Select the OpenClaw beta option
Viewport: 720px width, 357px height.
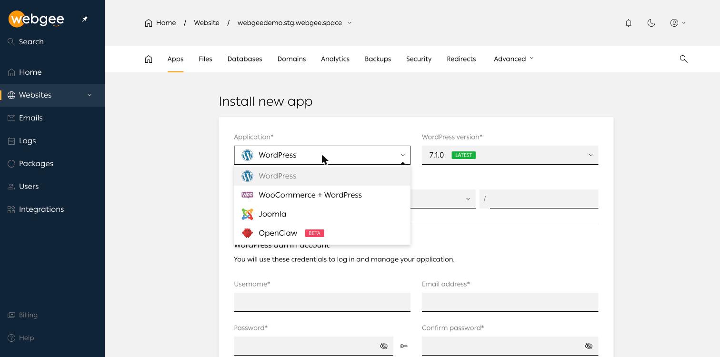pos(322,233)
